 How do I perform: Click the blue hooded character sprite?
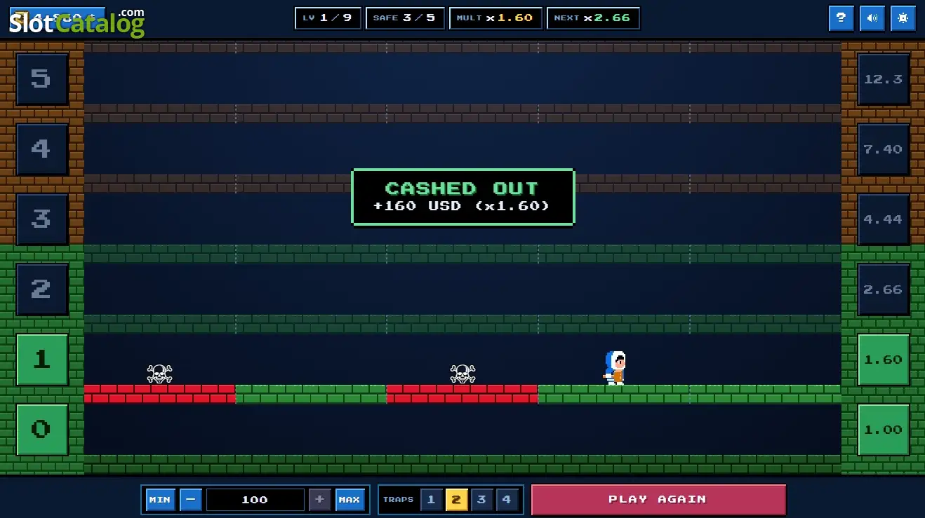point(614,367)
